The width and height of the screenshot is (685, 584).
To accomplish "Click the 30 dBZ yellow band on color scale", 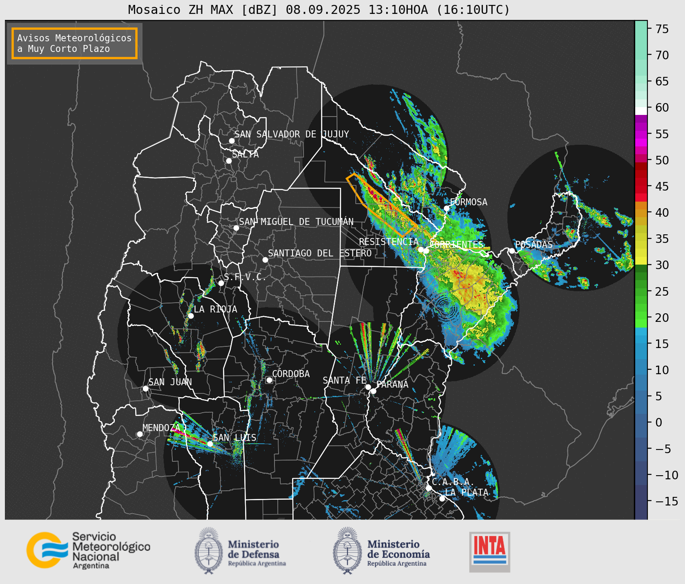I will point(641,261).
